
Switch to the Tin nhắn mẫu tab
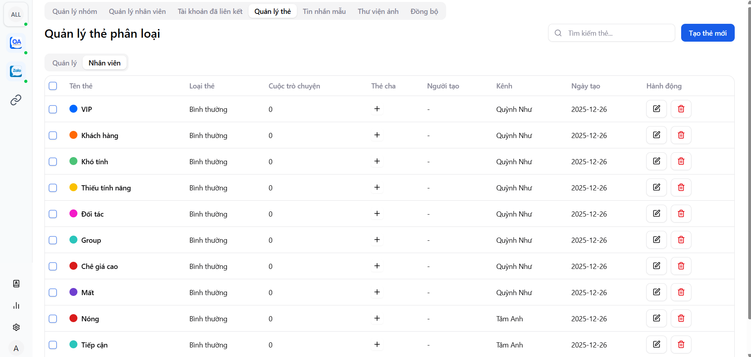point(324,12)
